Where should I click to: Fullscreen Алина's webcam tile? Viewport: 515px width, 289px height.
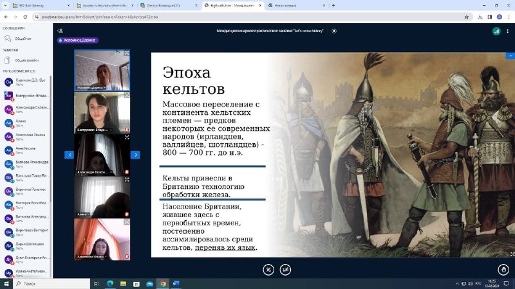pyautogui.click(x=126, y=180)
